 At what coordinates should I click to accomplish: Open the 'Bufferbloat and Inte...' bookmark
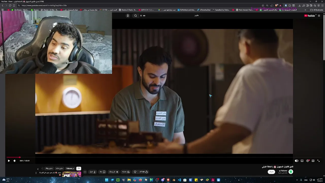[186, 10]
